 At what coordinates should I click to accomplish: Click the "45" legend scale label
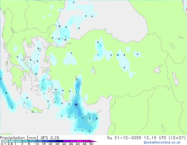pos(85,144)
